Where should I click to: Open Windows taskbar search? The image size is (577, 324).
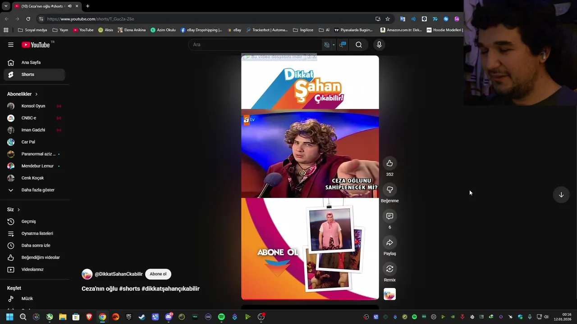[x=23, y=317]
